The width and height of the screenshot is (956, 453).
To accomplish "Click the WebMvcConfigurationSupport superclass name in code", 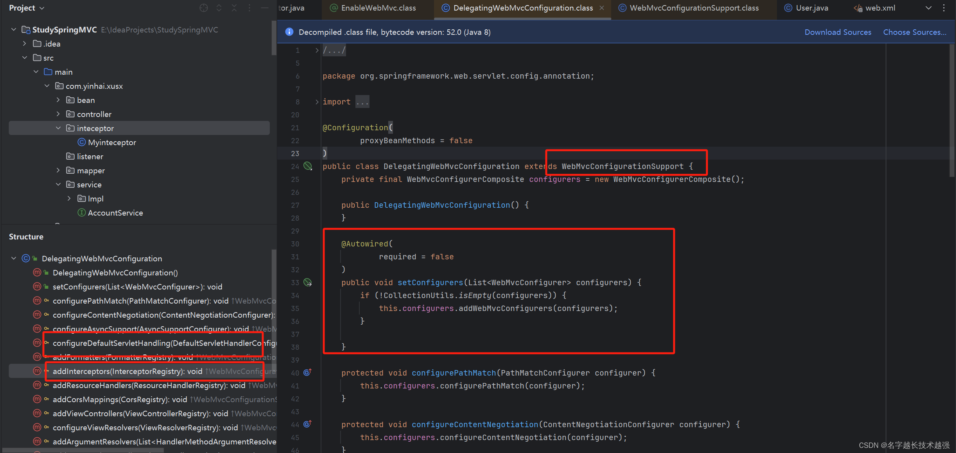I will click(x=622, y=166).
